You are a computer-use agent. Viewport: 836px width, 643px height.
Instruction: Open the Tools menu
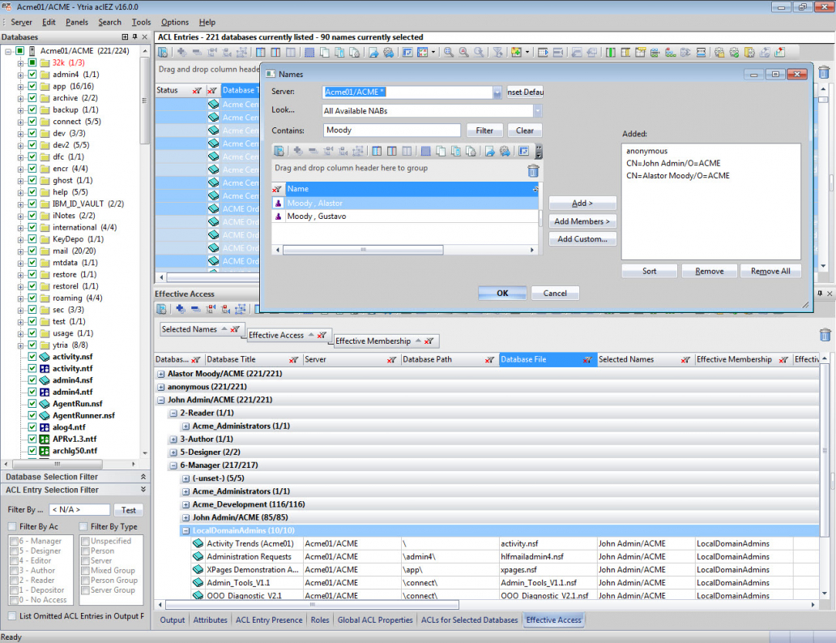pos(141,22)
